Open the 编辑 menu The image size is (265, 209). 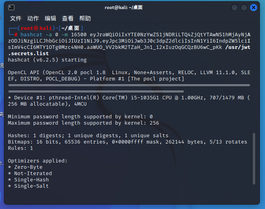tap(50, 18)
